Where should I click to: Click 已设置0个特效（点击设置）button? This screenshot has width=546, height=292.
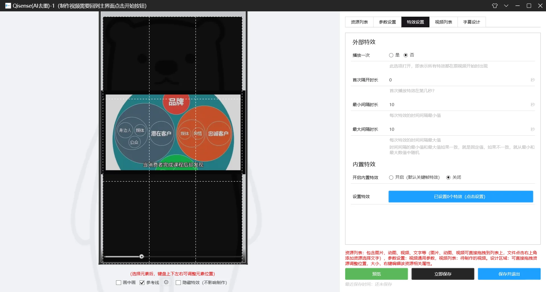tap(460, 196)
